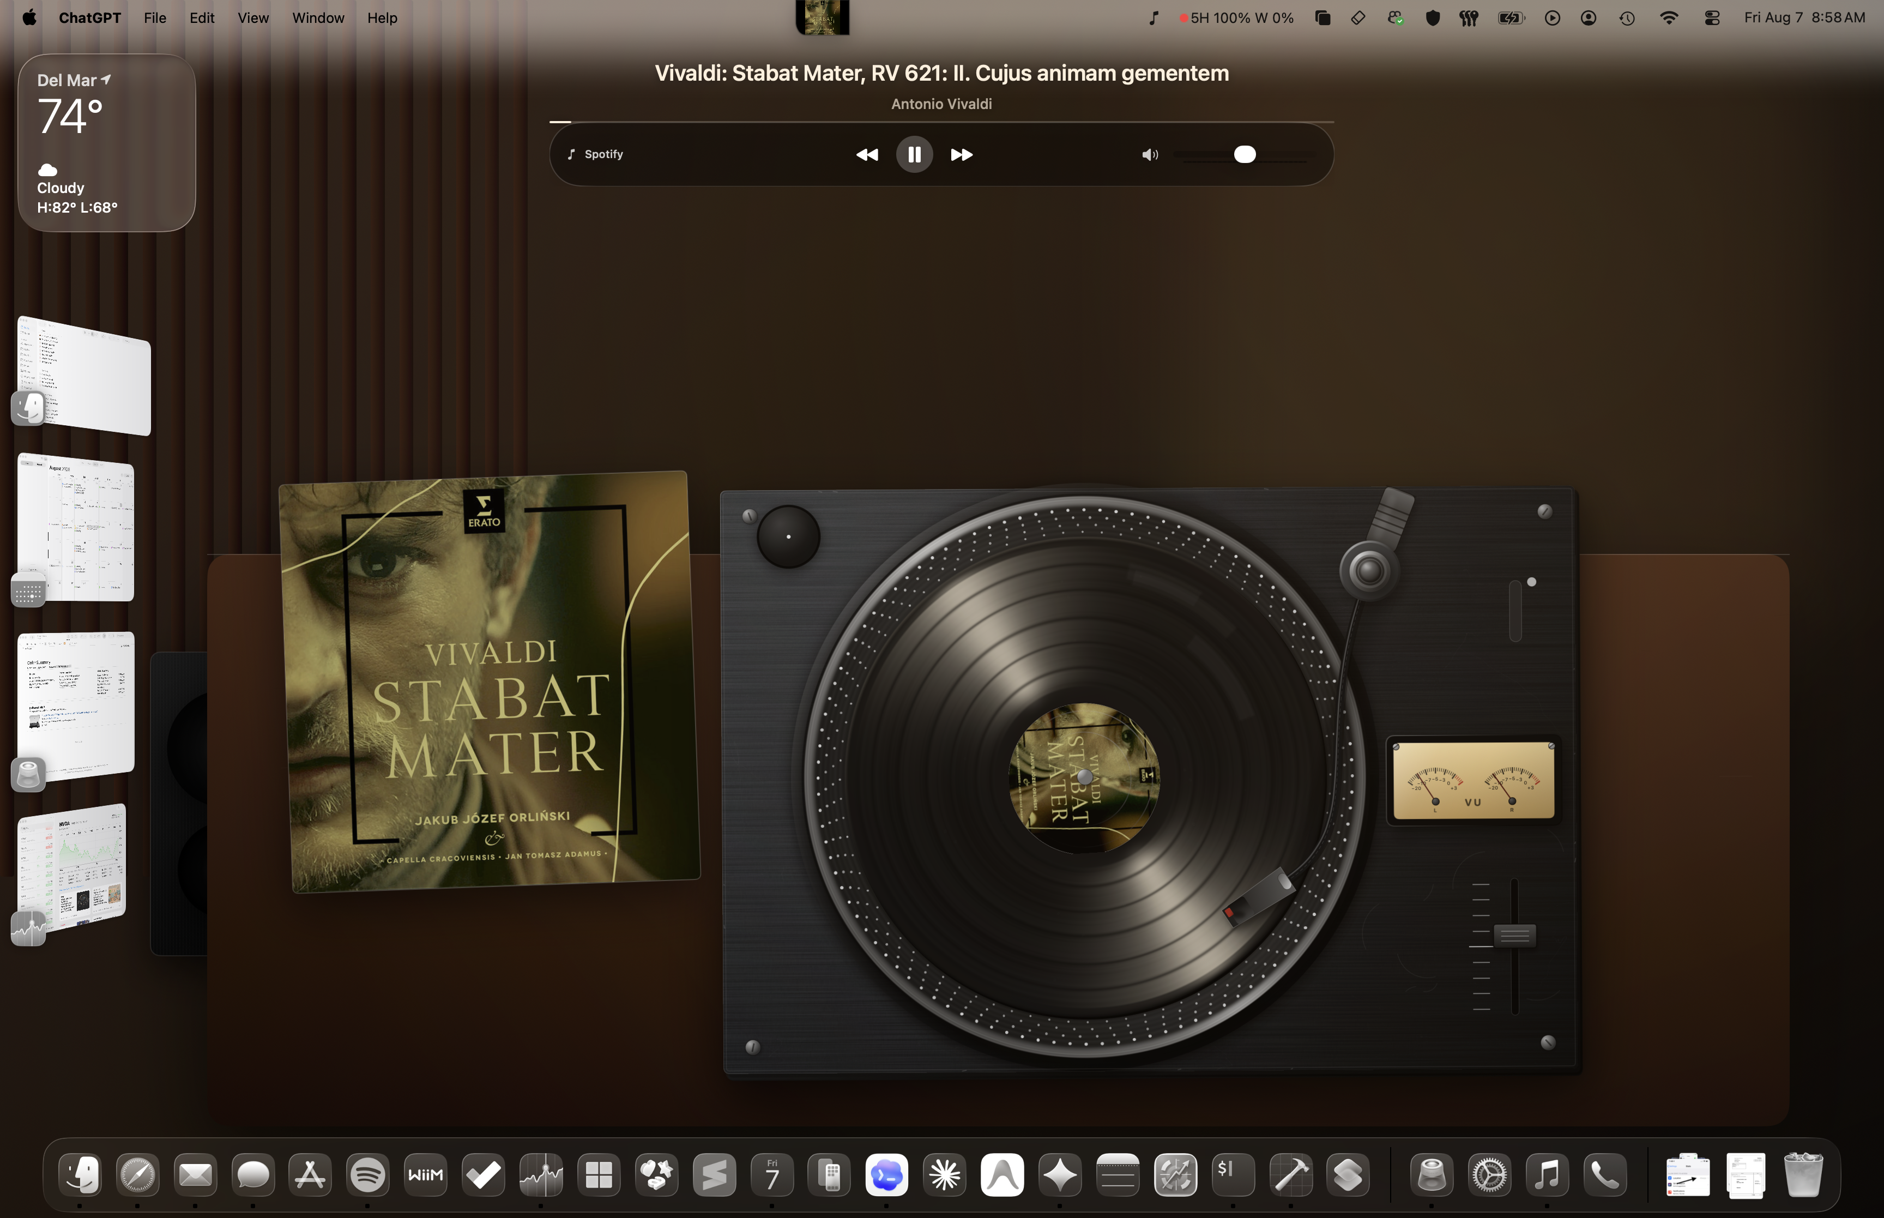Open Mail from the Dock
The height and width of the screenshot is (1218, 1884).
pos(195,1174)
